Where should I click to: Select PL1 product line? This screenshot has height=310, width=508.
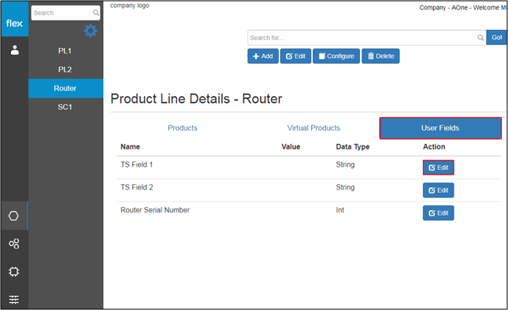tap(65, 51)
